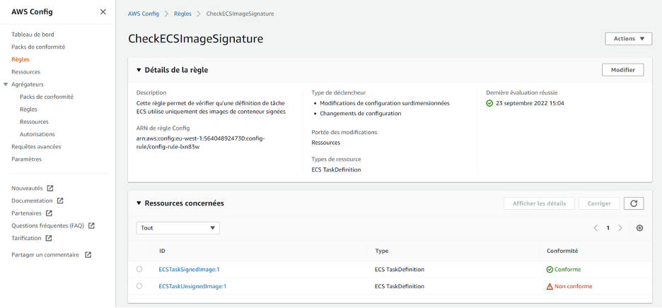
Task: Open Tableau de bord in sidebar
Action: (33, 35)
